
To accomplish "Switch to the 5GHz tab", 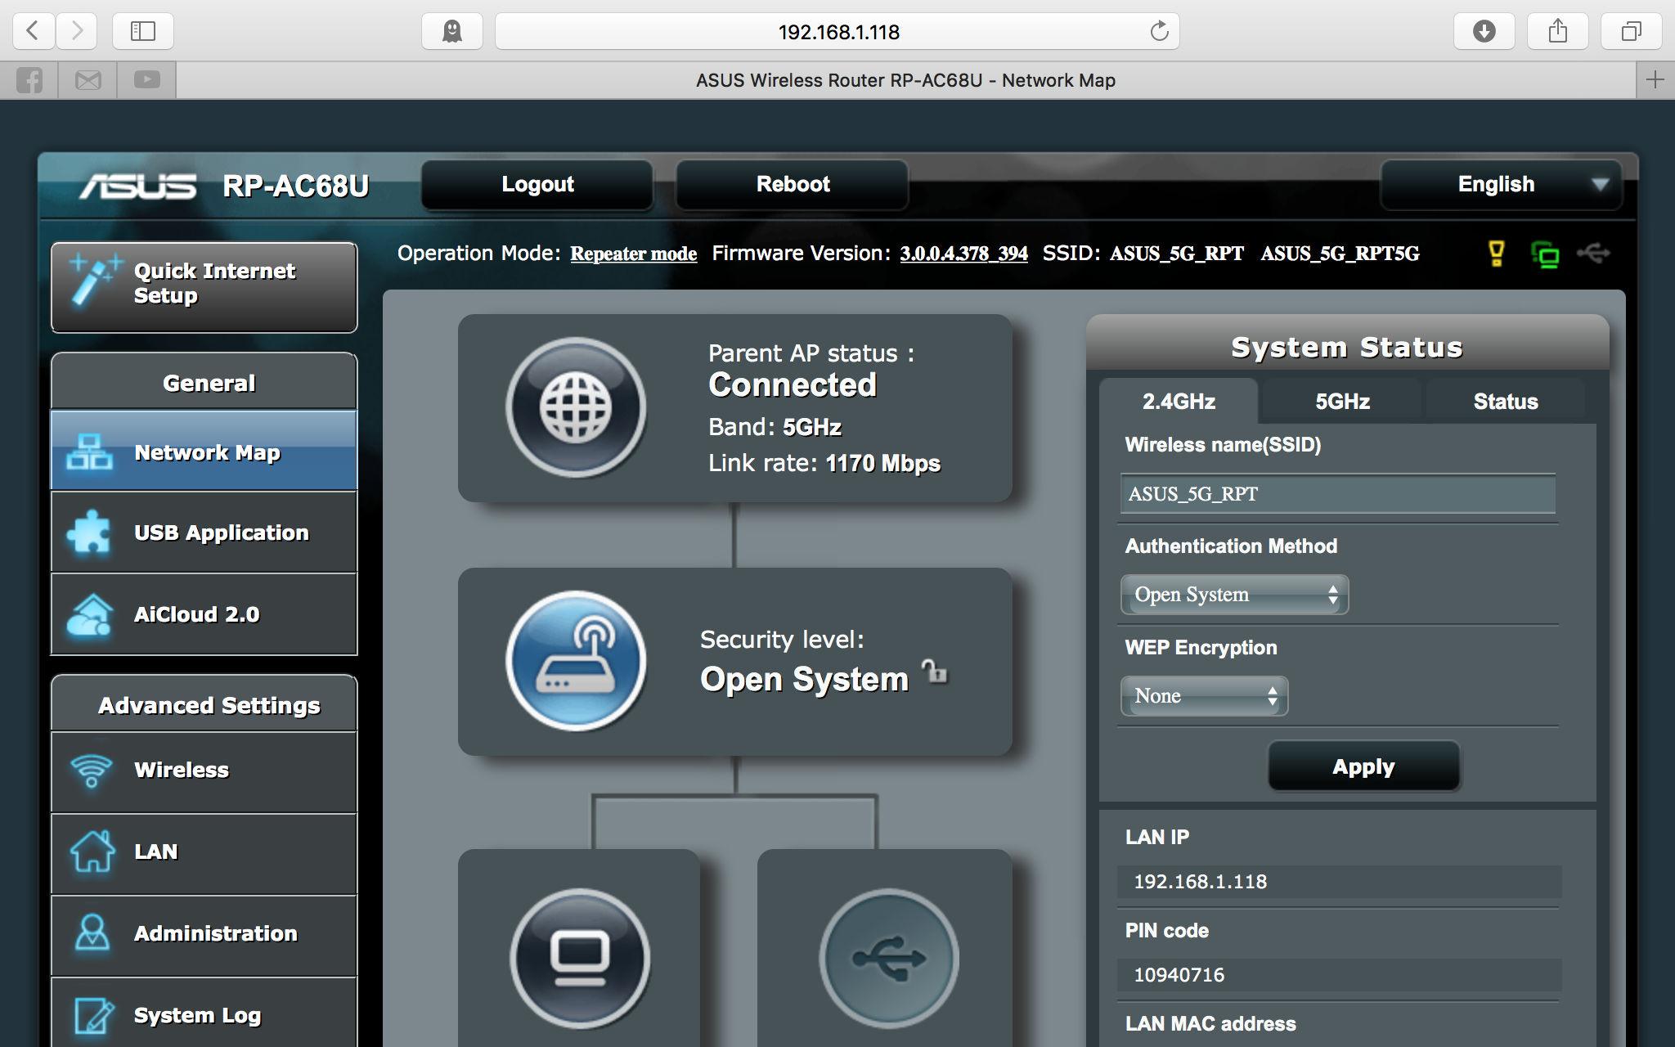I will pyautogui.click(x=1342, y=402).
